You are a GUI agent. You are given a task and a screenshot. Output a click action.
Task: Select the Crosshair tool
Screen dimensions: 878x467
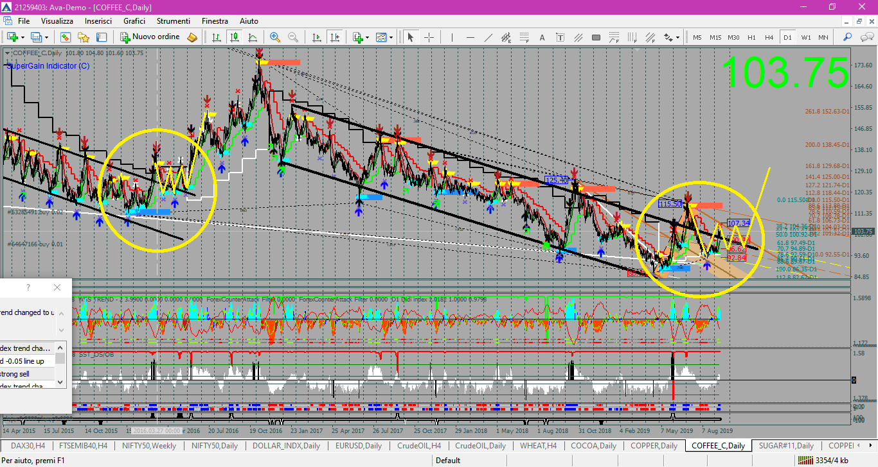point(429,37)
